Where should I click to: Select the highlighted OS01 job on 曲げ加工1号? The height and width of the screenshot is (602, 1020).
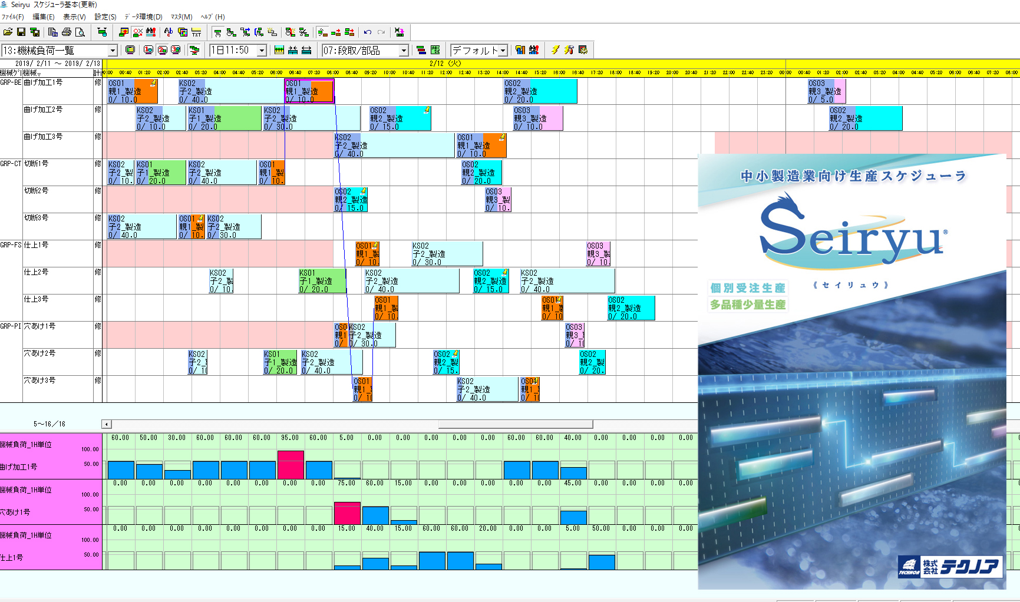(x=309, y=91)
